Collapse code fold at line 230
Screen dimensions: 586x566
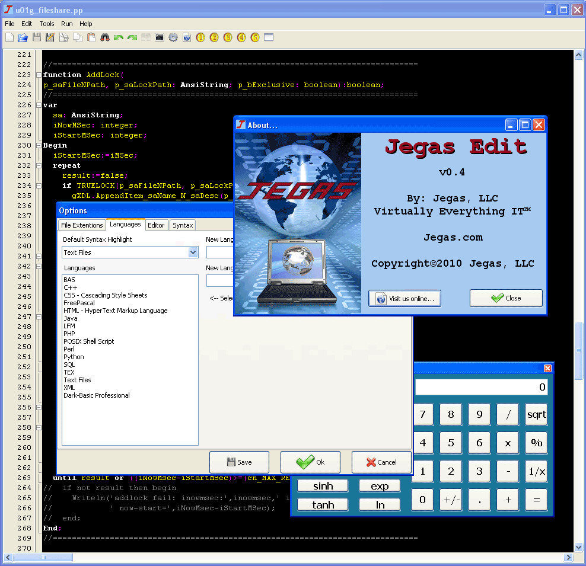(x=39, y=145)
